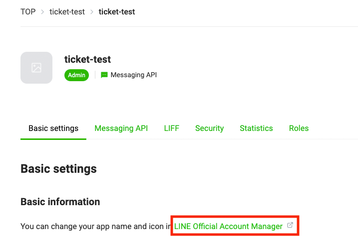
Task: View the Statistics tab
Action: pos(256,128)
